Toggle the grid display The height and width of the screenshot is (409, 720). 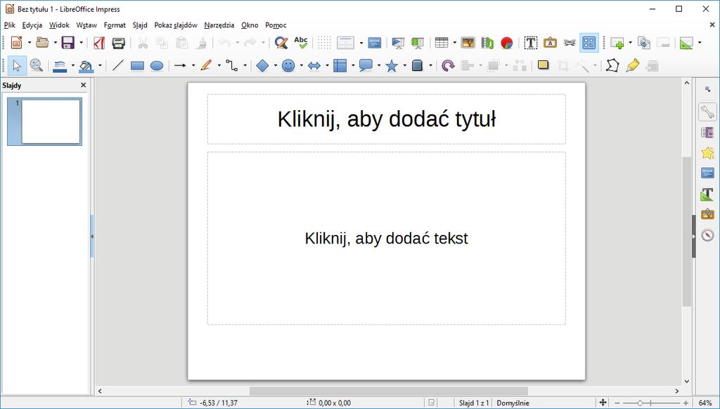tap(324, 43)
